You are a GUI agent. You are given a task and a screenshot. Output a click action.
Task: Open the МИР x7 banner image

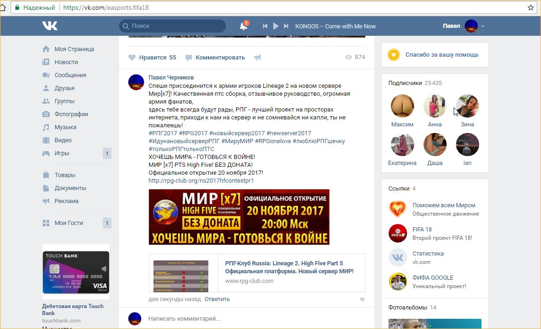click(x=239, y=217)
